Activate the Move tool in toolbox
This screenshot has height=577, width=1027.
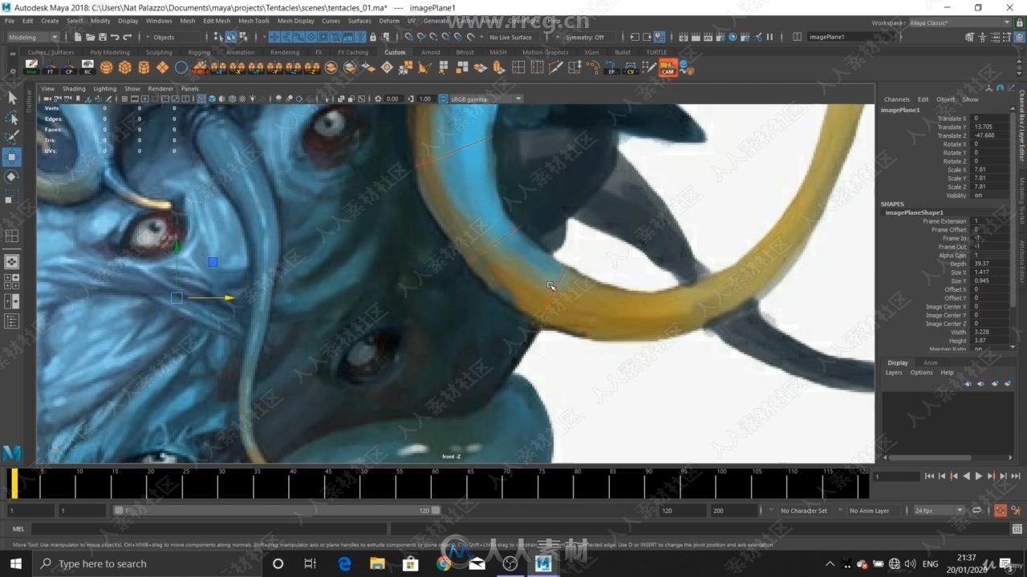point(12,157)
